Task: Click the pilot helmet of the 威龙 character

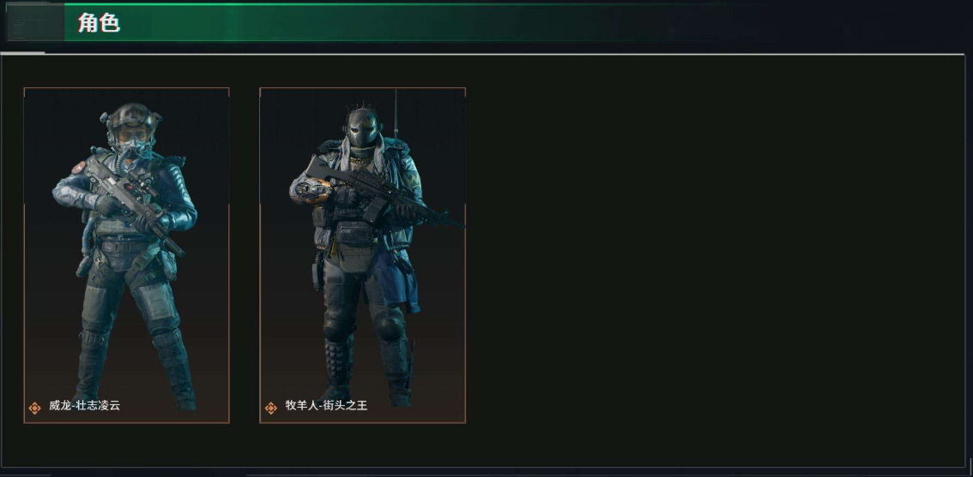Action: tap(131, 124)
